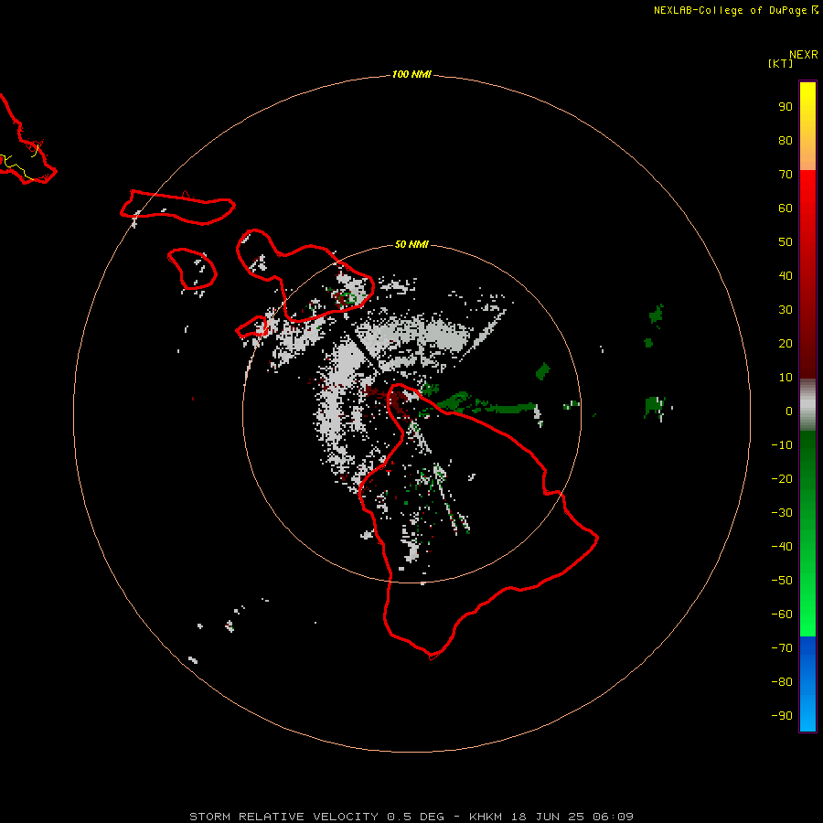
Task: Pick the yellow top segment of the color bar
Action: click(x=807, y=102)
